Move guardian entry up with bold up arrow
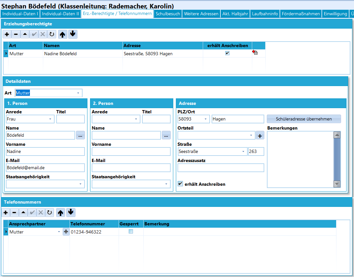The width and height of the screenshot is (354, 277). (x=62, y=34)
